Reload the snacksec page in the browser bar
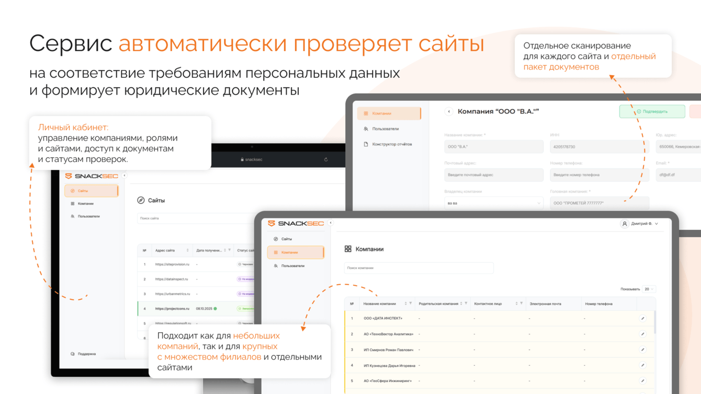The height and width of the screenshot is (394, 701). 326,159
